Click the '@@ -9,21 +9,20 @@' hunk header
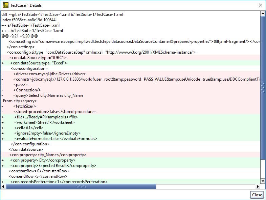 pyautogui.click(x=20, y=36)
